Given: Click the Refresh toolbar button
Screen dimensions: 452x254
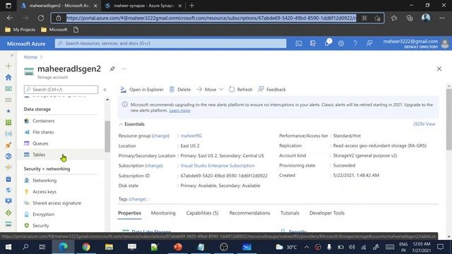Looking at the screenshot, I should tap(240, 90).
